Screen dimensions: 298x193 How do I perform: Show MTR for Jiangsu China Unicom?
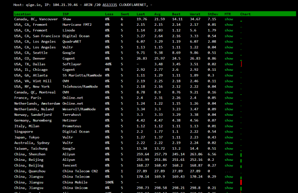[x=229, y=188]
